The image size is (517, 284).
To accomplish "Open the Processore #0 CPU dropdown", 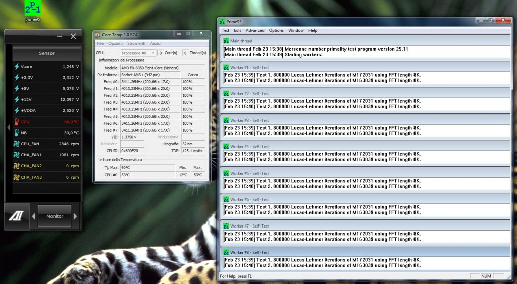I will click(138, 53).
